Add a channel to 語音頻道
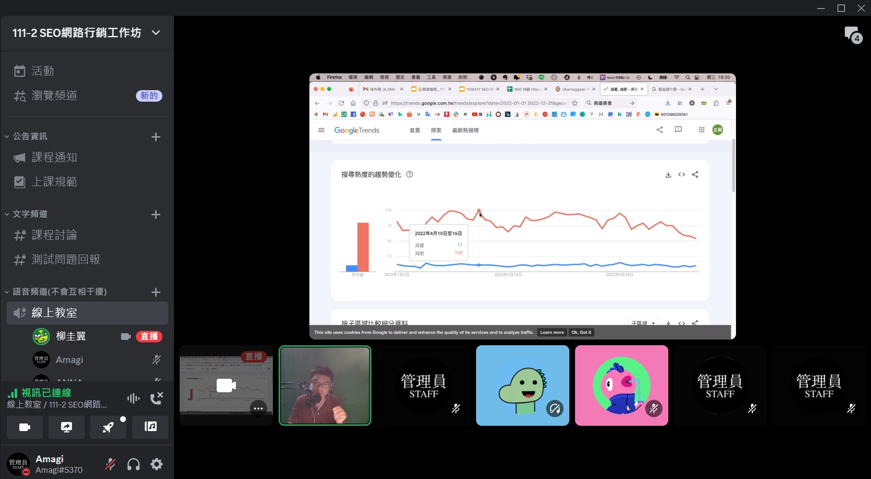The height and width of the screenshot is (479, 871). pos(156,292)
